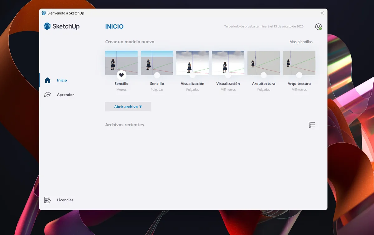Select the Sencillo Metros template thumbnail
374x235 pixels.
pyautogui.click(x=122, y=63)
